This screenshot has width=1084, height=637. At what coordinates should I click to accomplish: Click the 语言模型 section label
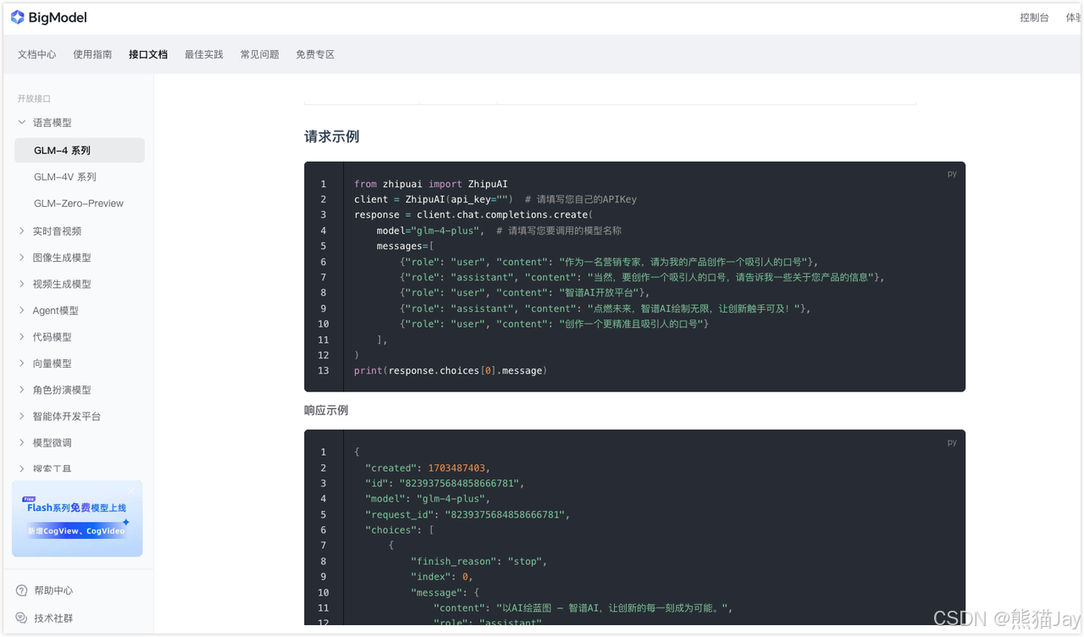(53, 123)
